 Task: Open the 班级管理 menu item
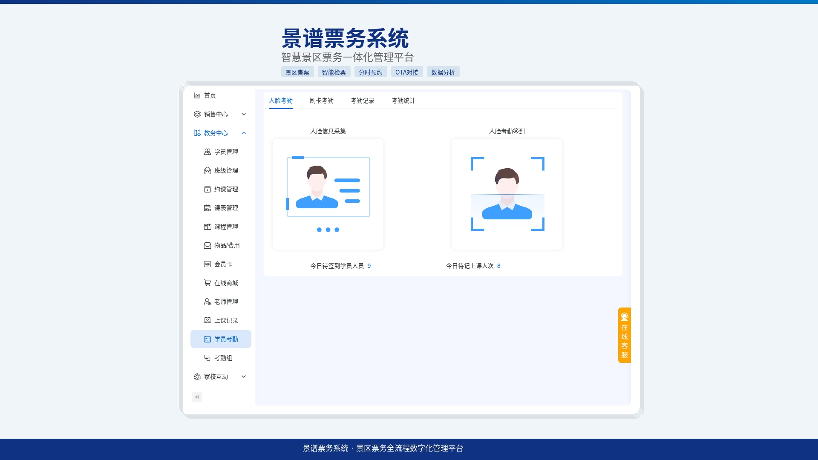[221, 170]
